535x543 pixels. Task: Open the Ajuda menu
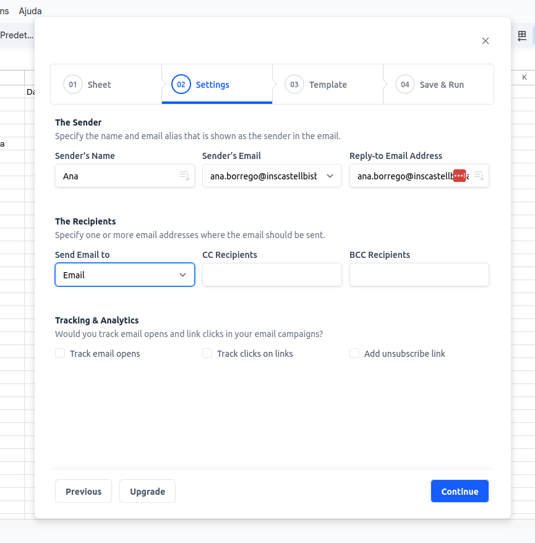pyautogui.click(x=30, y=11)
